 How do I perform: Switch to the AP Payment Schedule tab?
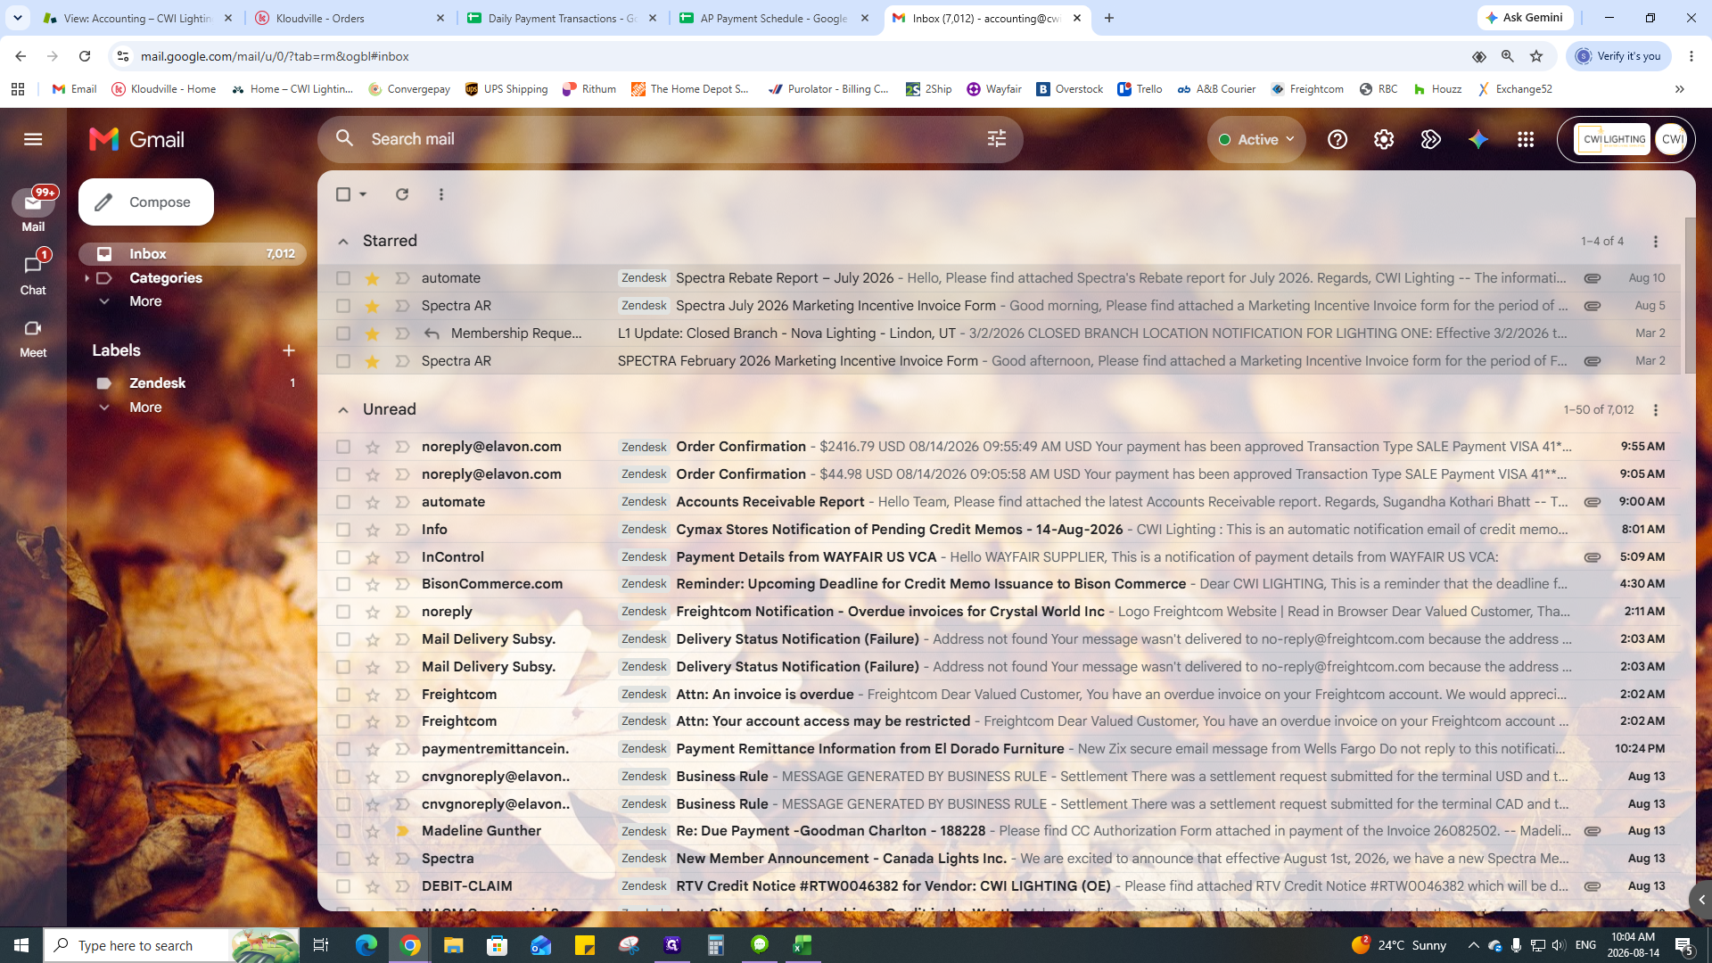point(775,18)
